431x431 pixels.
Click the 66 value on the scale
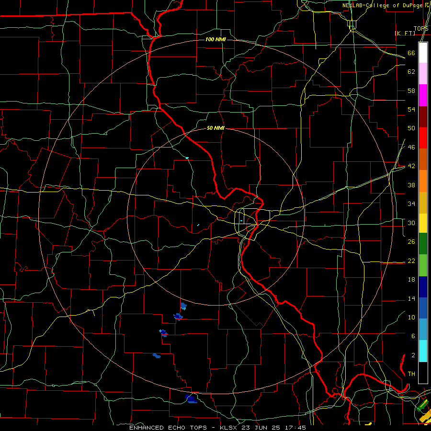pos(411,53)
